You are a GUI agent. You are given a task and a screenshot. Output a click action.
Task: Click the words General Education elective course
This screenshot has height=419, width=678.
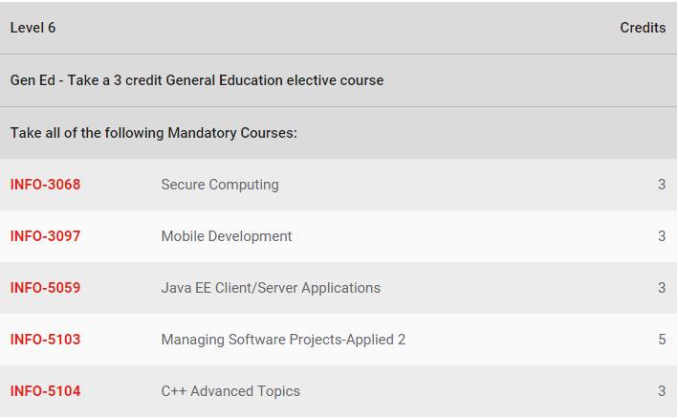[x=275, y=80]
